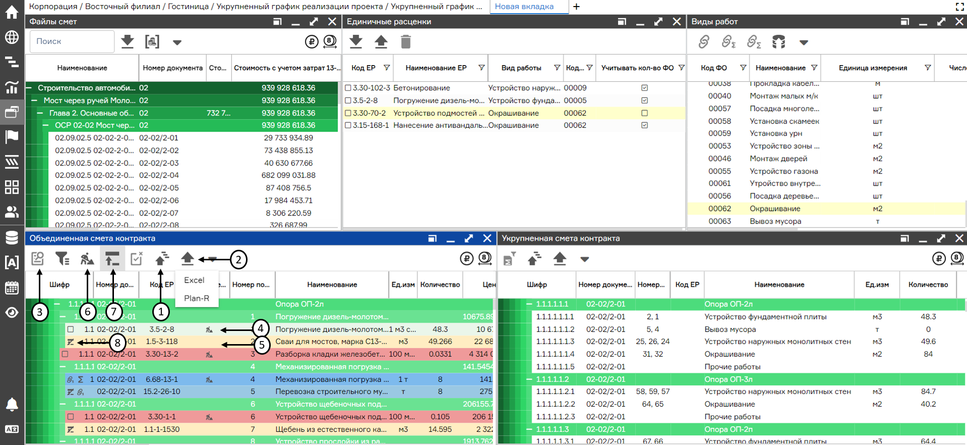Collapse 1.1.1.1.1.1 Опора ОП-2п node

coord(529,304)
